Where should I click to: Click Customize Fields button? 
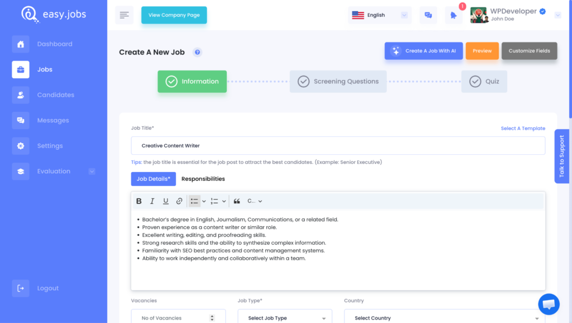pos(529,51)
